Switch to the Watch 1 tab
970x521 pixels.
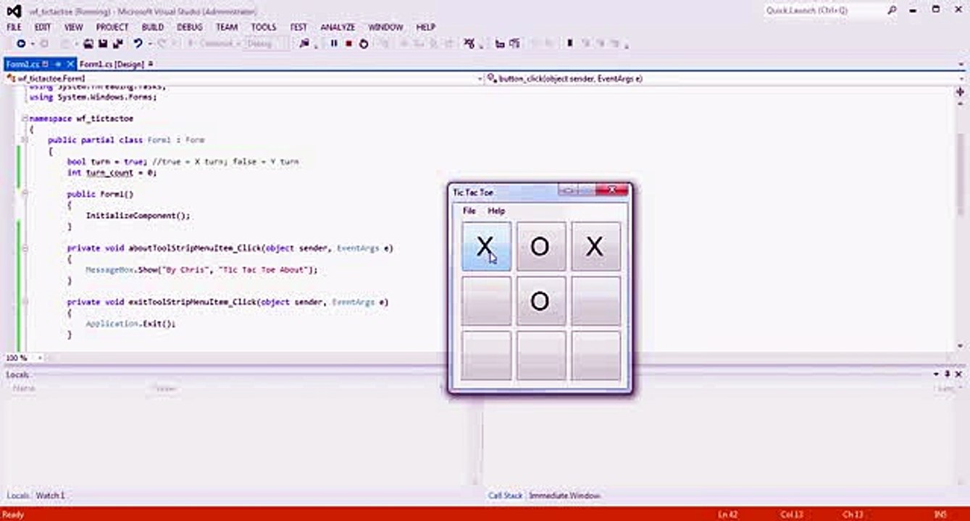click(x=51, y=496)
